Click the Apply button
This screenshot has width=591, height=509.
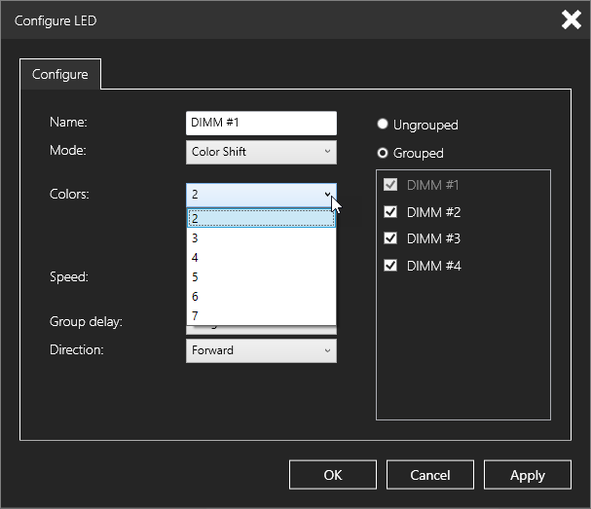pyautogui.click(x=527, y=475)
